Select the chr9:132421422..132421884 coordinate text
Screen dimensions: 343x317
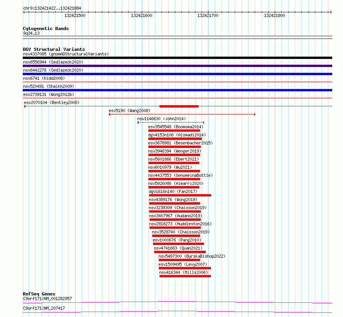[x=52, y=8]
